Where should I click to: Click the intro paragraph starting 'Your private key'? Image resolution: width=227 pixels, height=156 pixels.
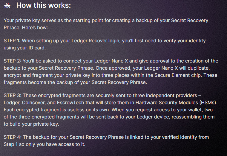[x=106, y=24]
